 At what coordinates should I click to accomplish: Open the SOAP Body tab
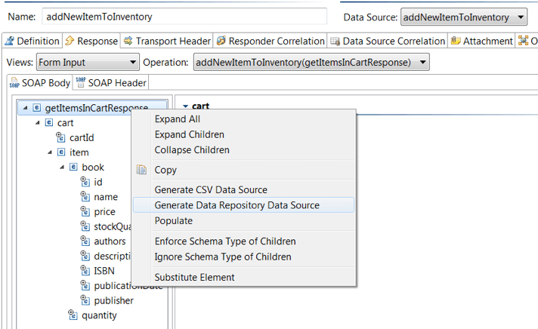click(x=40, y=82)
